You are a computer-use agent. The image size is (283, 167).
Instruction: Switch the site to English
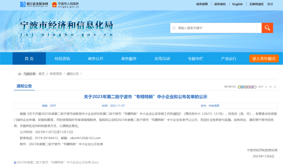tap(237, 4)
